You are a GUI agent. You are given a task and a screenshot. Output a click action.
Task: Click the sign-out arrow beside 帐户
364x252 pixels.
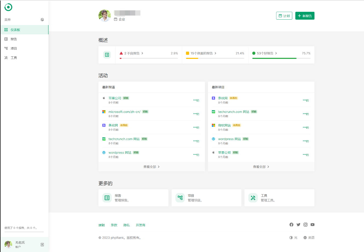(x=42, y=244)
